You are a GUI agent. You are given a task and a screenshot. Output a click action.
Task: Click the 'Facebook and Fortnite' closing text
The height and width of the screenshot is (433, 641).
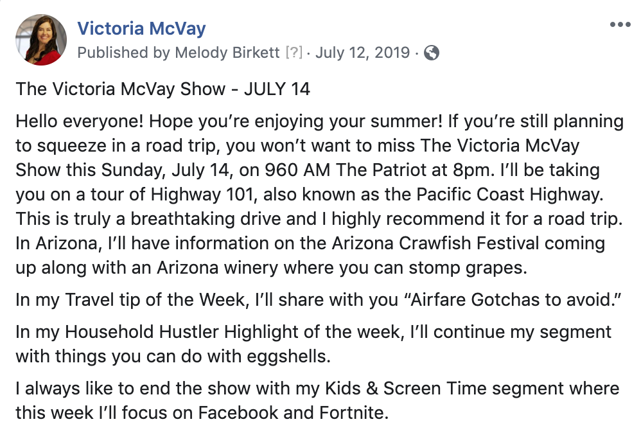tap(293, 412)
